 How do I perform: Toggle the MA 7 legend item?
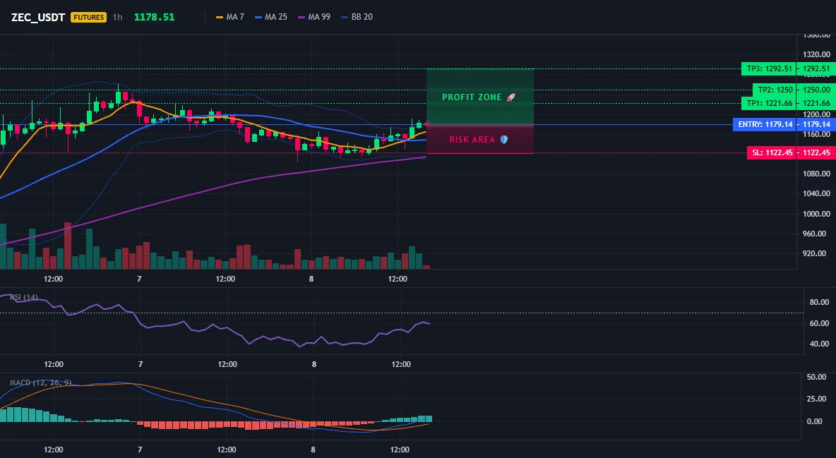229,17
